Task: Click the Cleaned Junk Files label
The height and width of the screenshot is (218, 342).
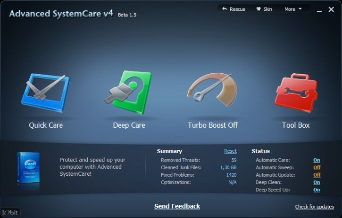Action: click(x=181, y=168)
